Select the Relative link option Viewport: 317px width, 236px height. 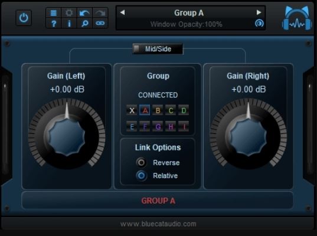[x=141, y=176]
